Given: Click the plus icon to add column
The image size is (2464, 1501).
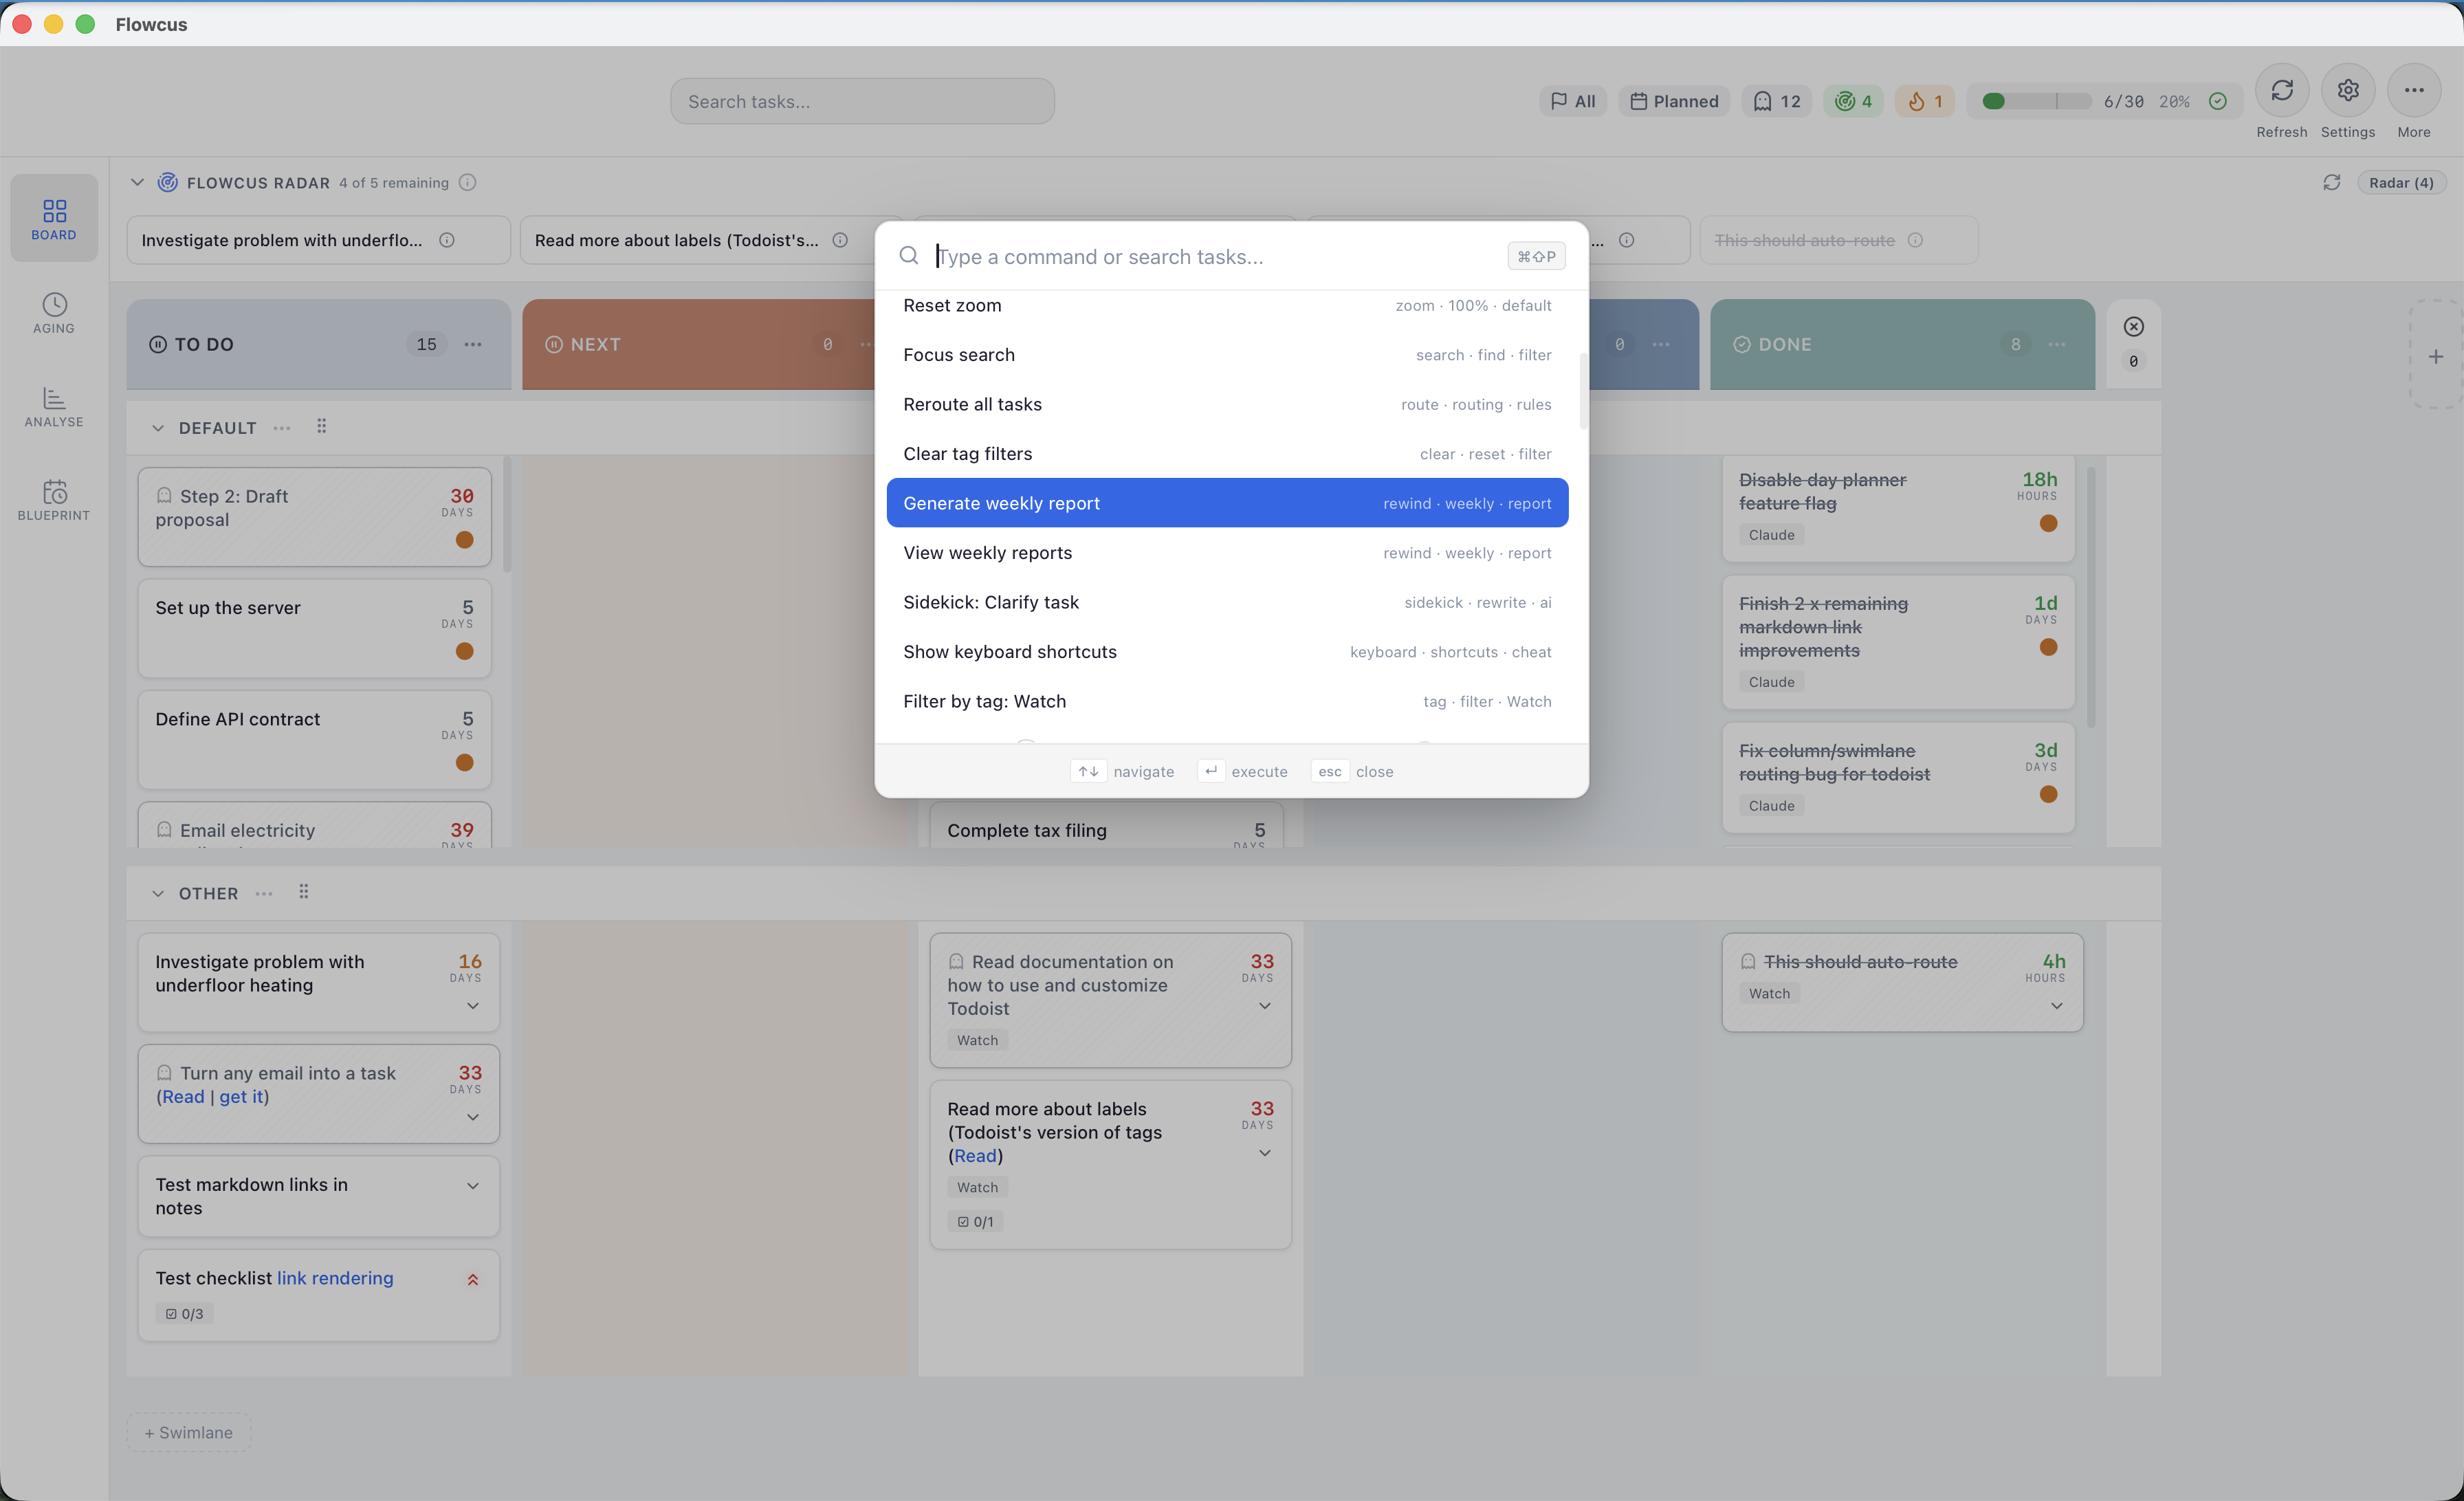Looking at the screenshot, I should coord(2435,357).
